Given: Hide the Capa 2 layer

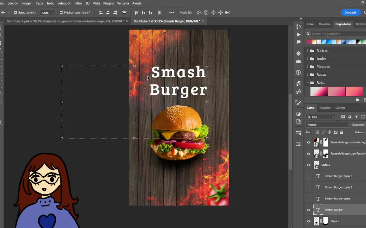Looking at the screenshot, I should pos(308,221).
